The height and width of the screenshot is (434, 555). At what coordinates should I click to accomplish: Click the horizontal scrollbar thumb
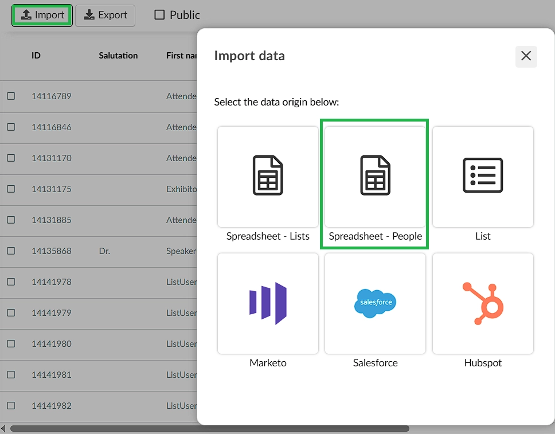[x=209, y=429]
